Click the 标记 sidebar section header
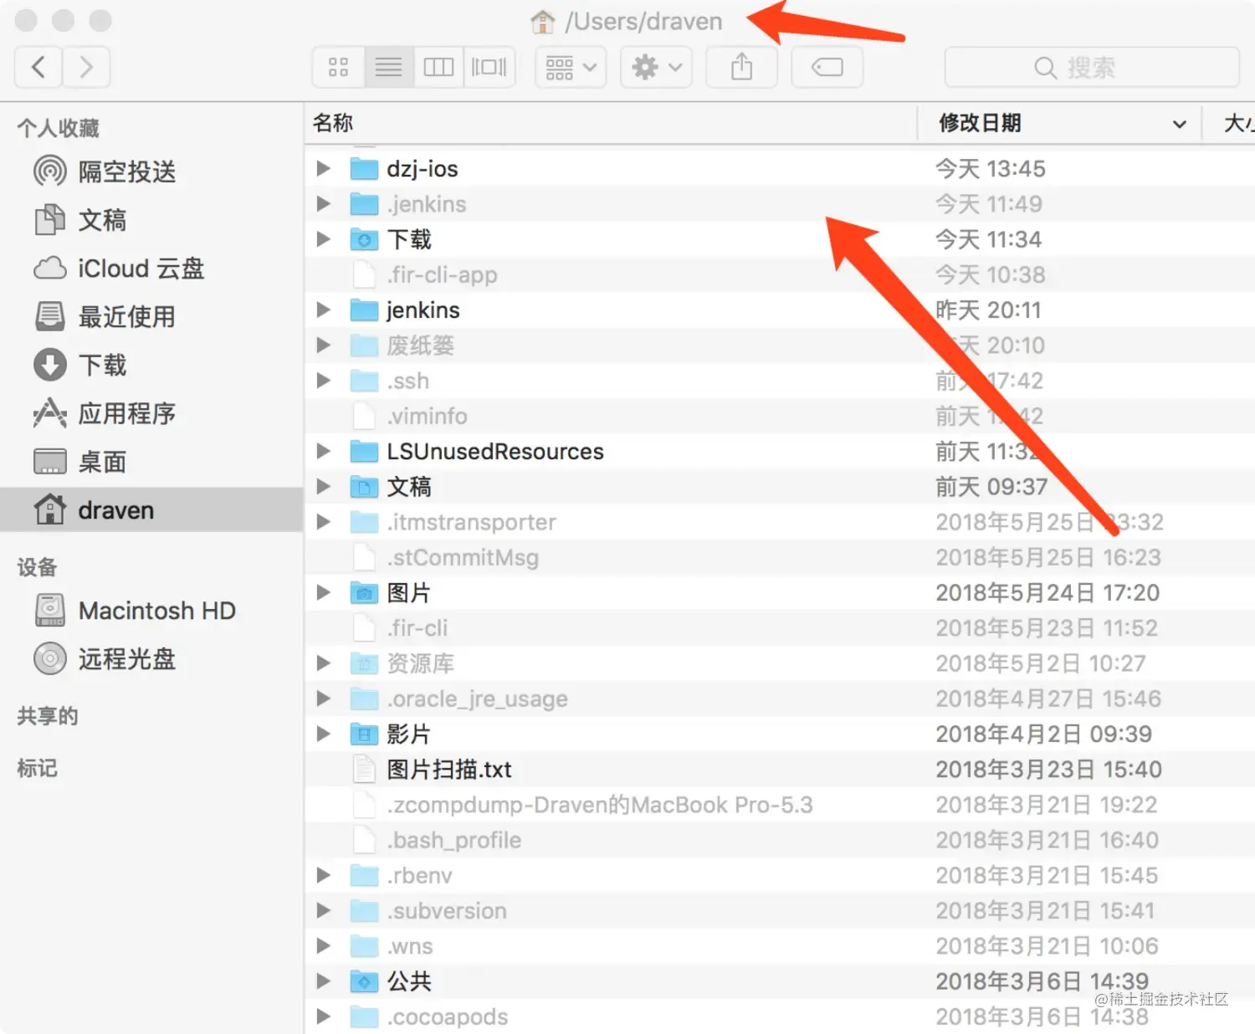The height and width of the screenshot is (1034, 1255). click(x=38, y=768)
